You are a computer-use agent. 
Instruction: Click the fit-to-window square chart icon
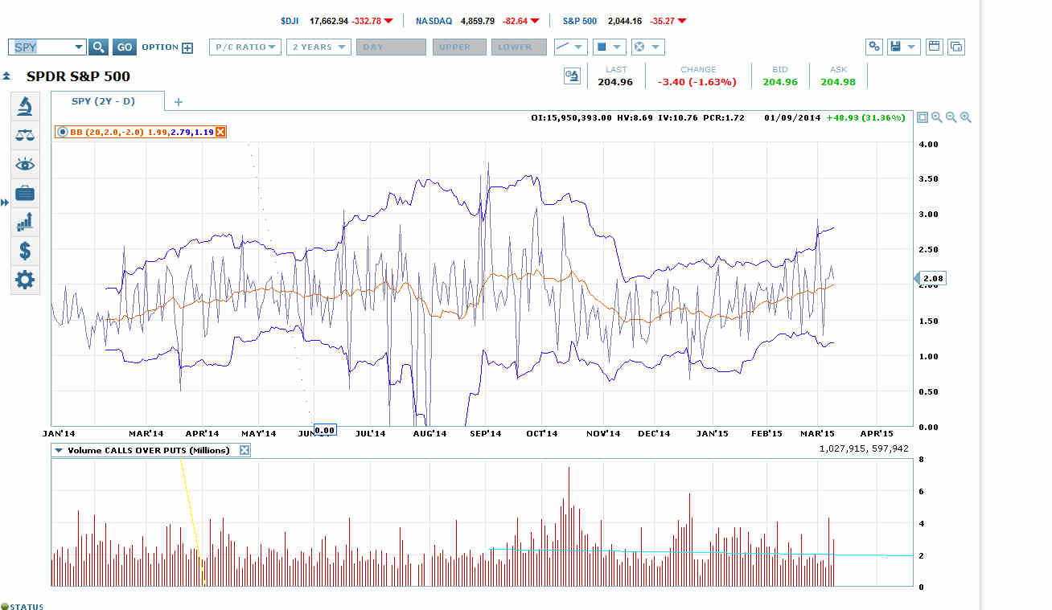923,117
